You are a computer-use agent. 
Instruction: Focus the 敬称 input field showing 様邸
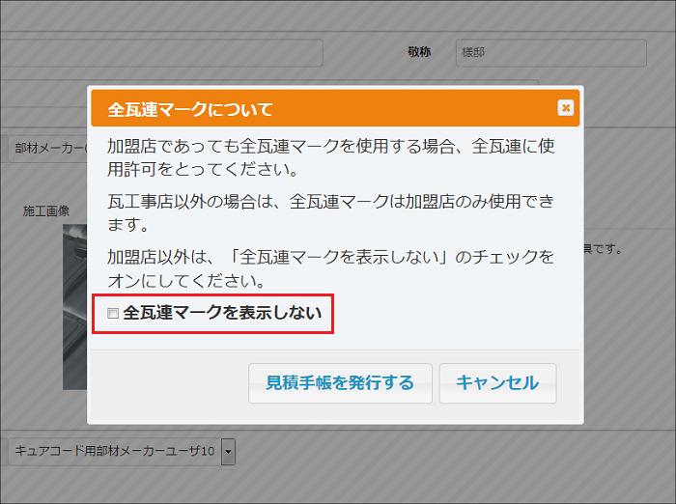[x=550, y=52]
